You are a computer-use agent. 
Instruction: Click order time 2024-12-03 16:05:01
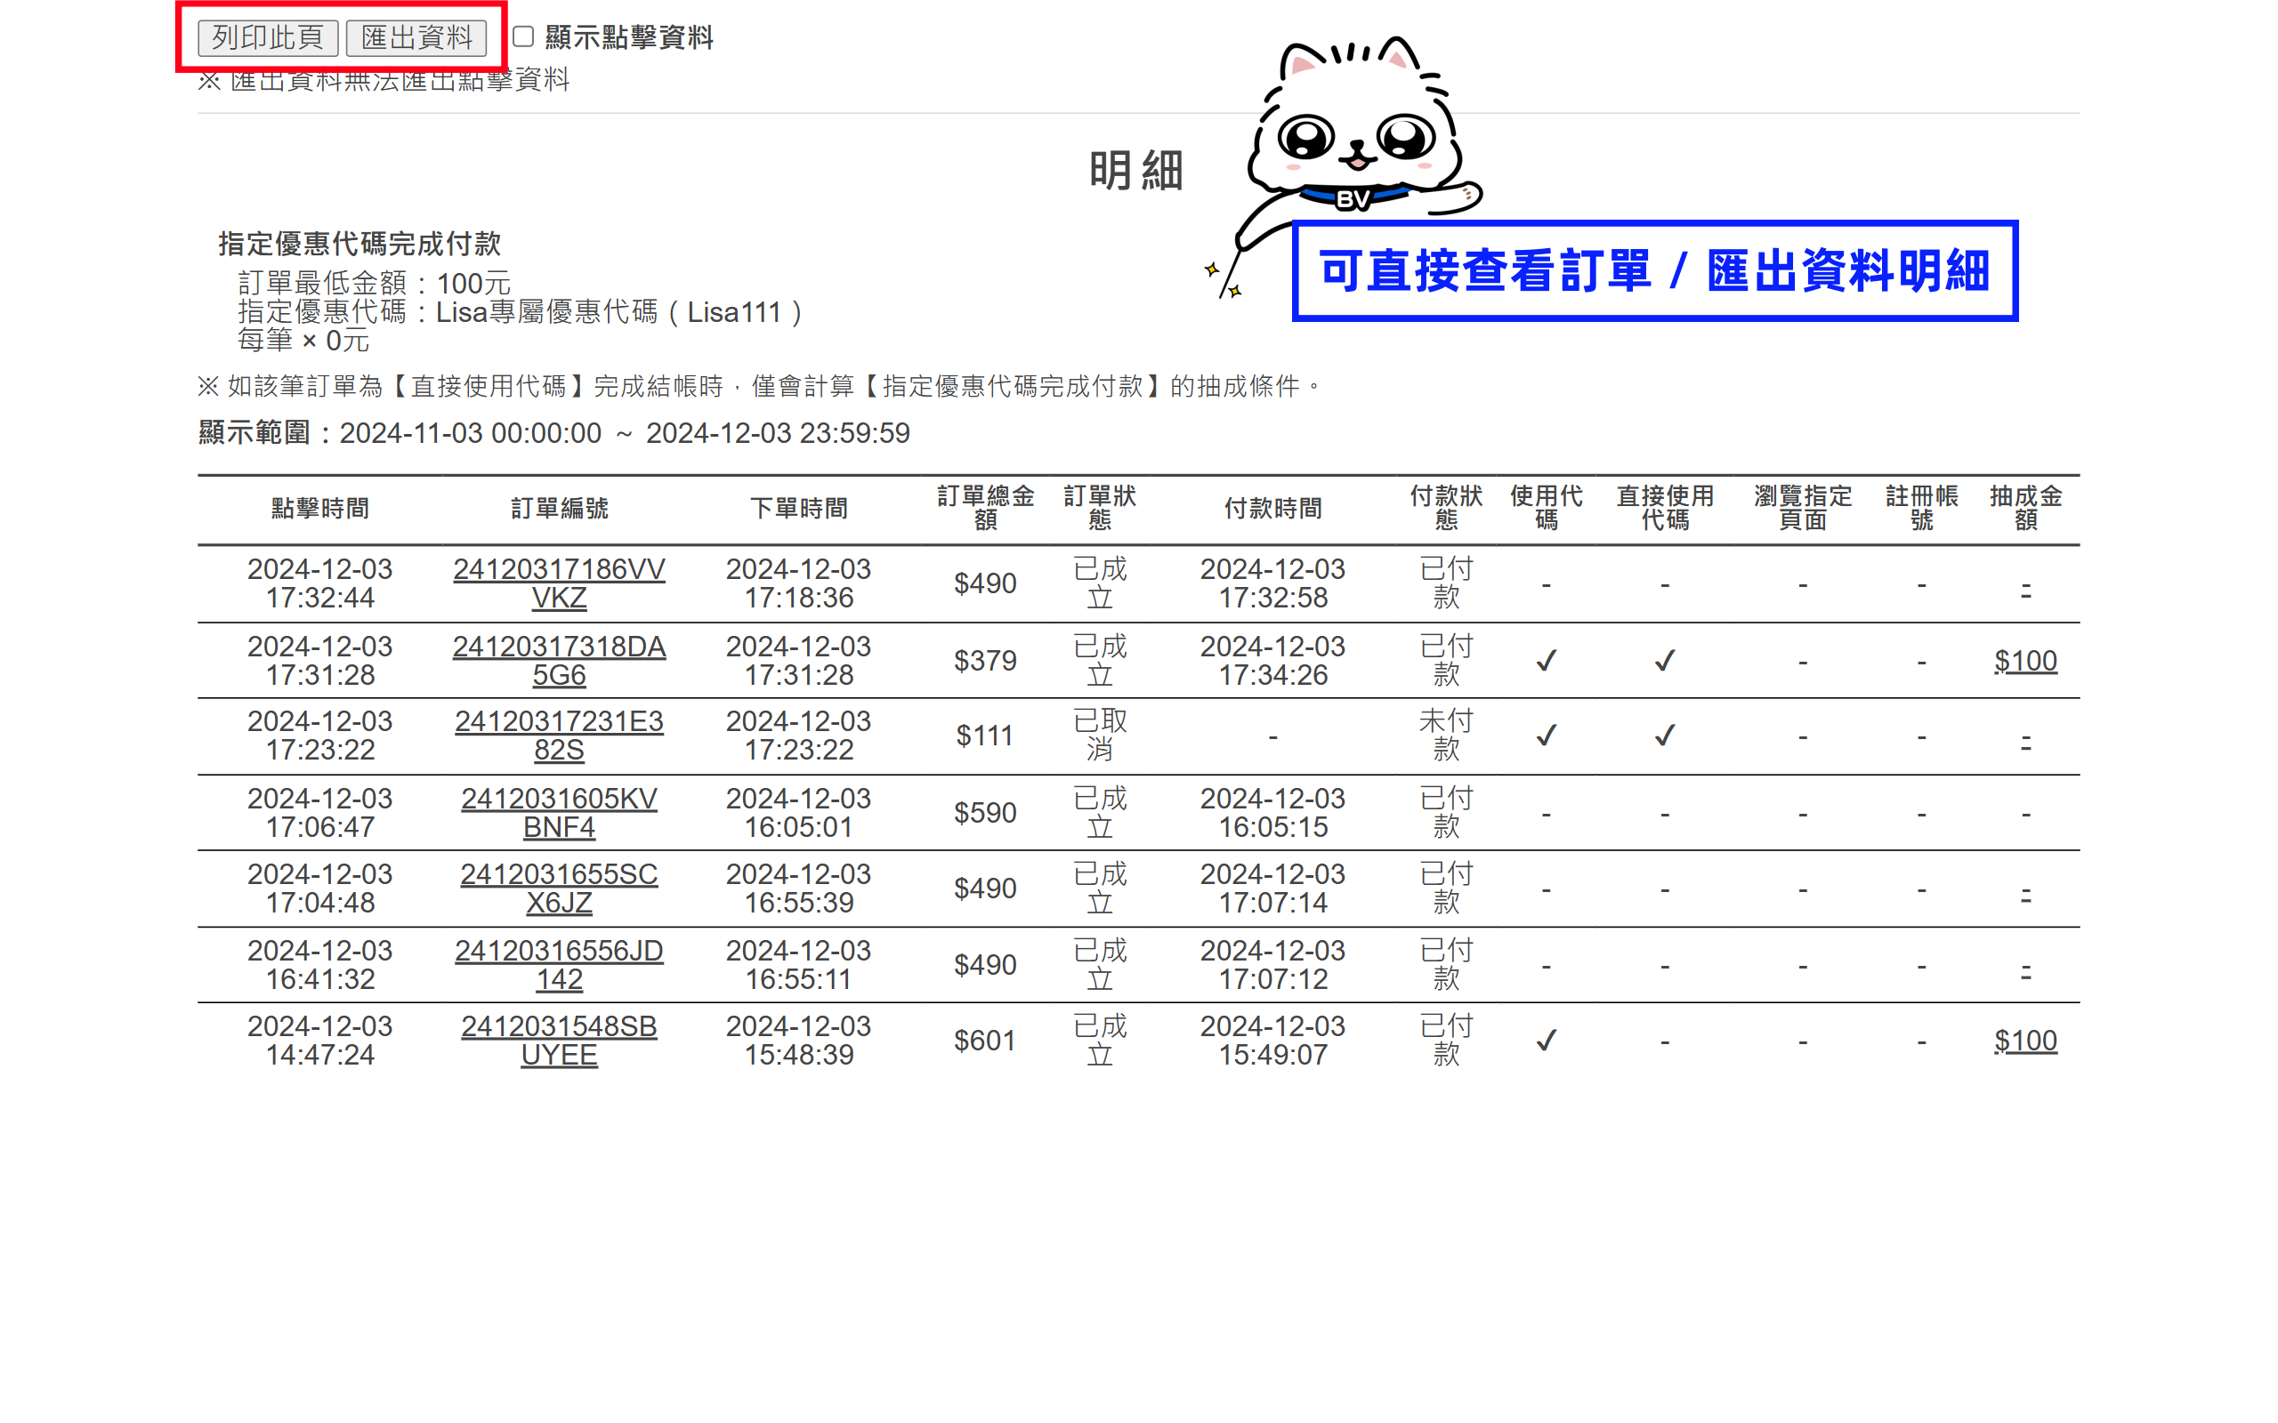point(798,812)
